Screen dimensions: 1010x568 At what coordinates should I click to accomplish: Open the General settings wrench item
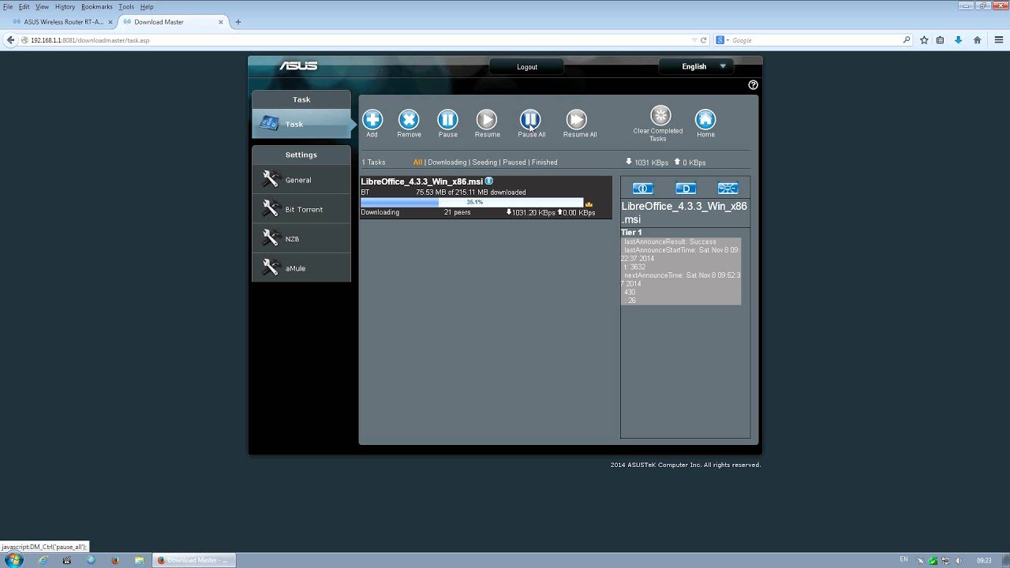click(x=301, y=180)
